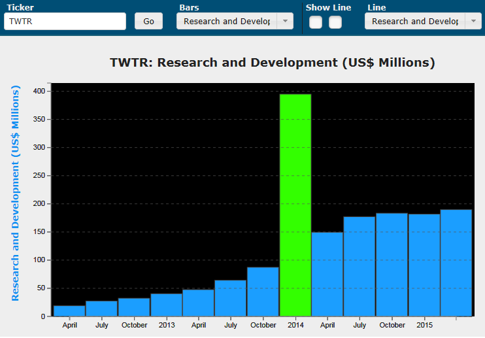Toggle the first Show Line checkbox
This screenshot has height=338, width=485.
tap(316, 22)
